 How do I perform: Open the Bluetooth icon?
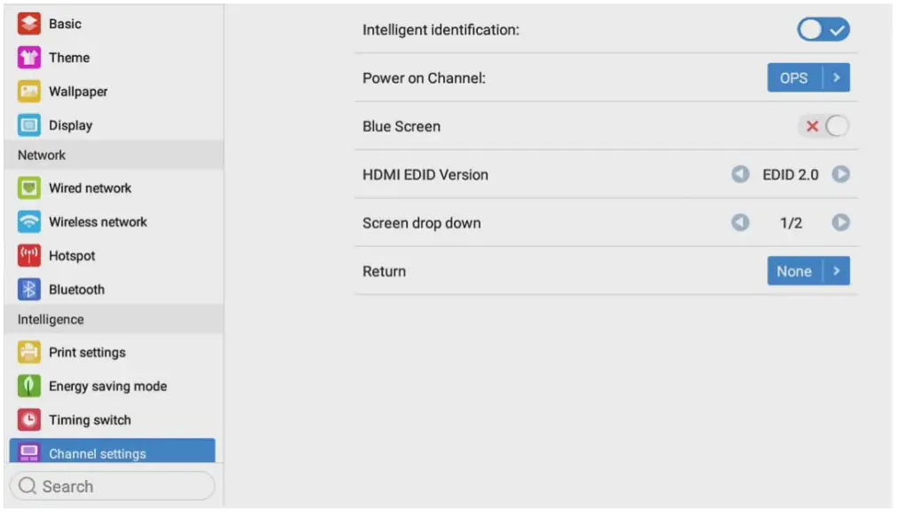pos(29,290)
